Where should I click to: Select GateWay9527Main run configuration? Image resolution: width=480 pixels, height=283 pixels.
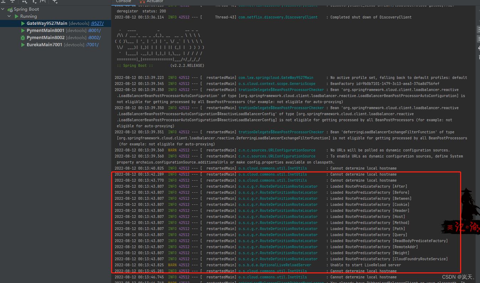point(47,23)
